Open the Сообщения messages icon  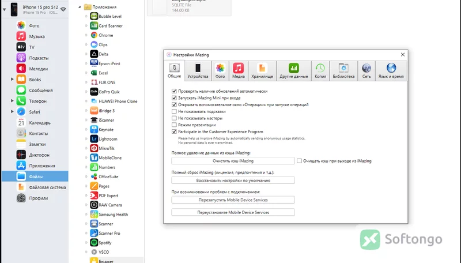[x=21, y=91]
